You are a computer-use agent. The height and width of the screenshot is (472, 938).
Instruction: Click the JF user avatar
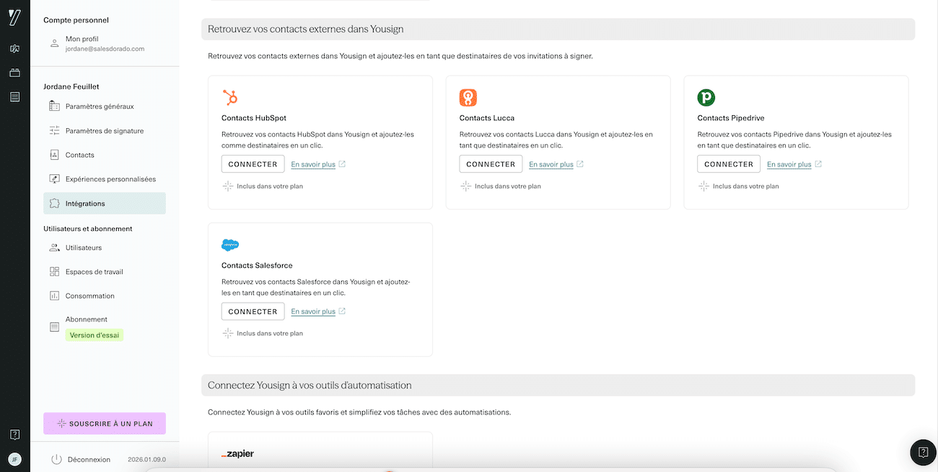coord(14,459)
